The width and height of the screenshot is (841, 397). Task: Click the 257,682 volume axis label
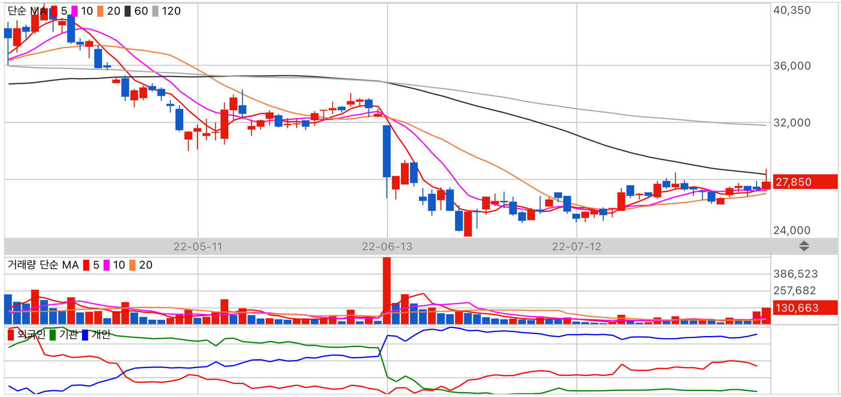pos(795,291)
